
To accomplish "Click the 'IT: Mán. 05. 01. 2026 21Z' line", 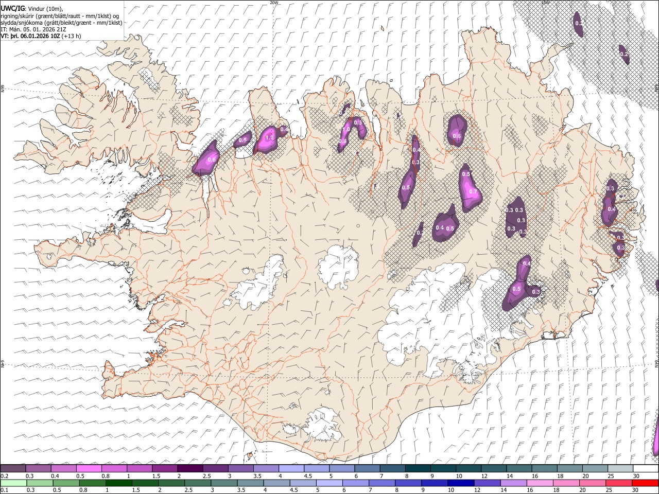I will tap(33, 29).
